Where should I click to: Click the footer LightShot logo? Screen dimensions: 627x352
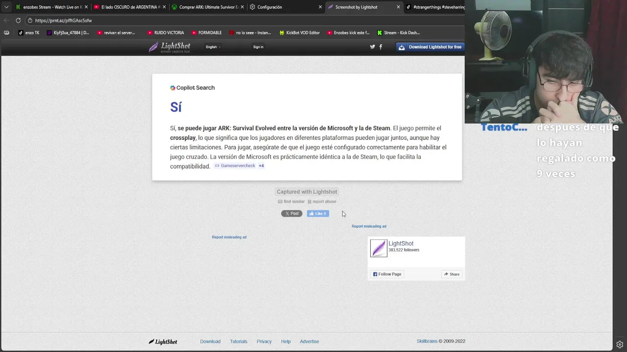(163, 342)
